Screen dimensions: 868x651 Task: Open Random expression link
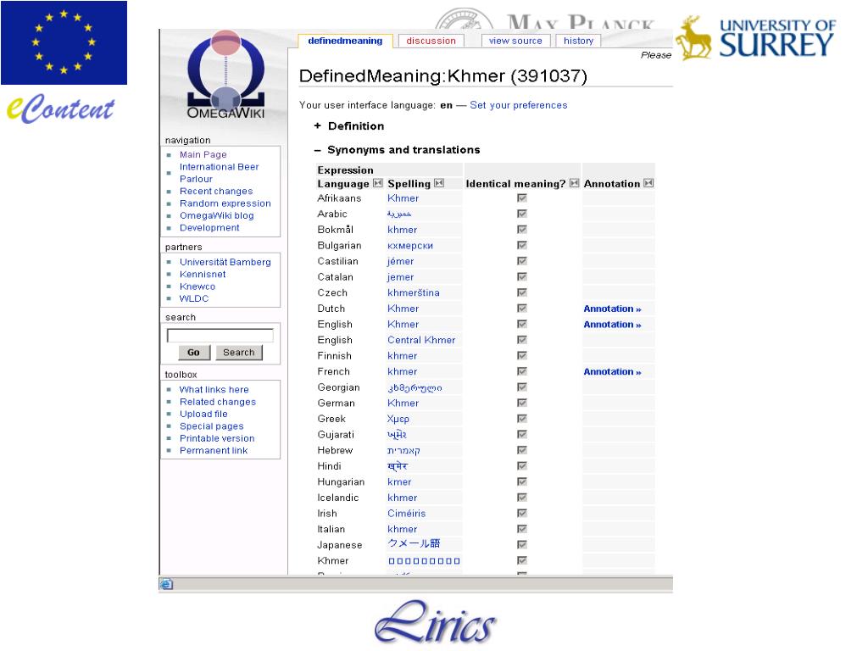[x=225, y=203]
